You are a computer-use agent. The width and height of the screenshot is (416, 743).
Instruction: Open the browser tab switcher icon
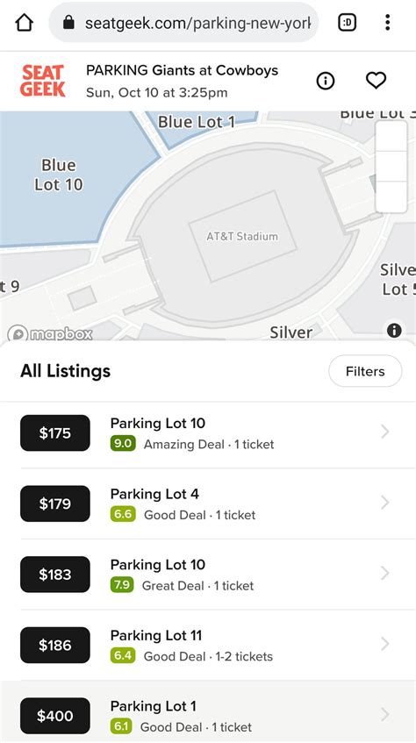pos(348,22)
